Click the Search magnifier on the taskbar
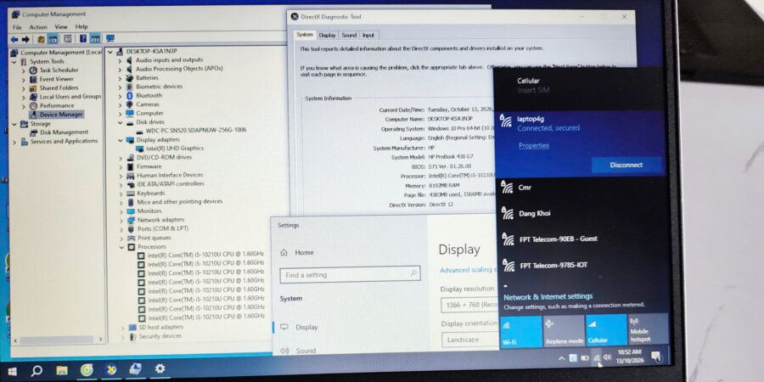 [x=37, y=371]
